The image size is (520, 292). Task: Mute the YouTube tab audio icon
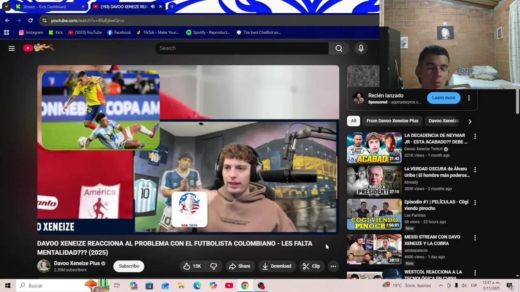(x=153, y=6)
